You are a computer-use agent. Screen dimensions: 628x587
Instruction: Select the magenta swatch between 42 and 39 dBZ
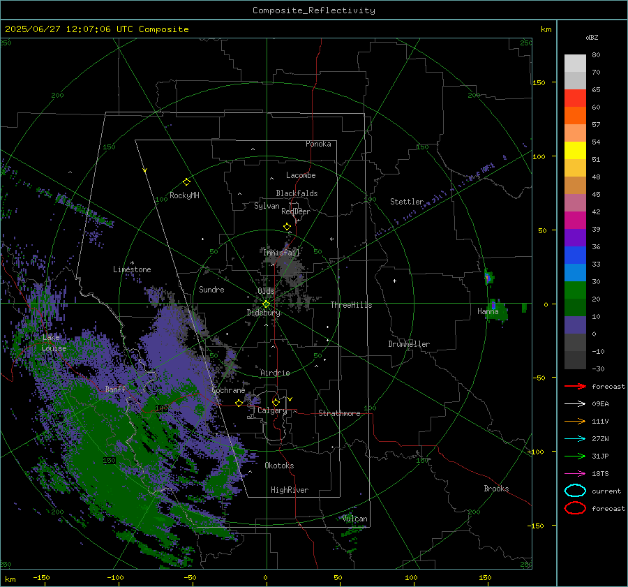point(575,221)
